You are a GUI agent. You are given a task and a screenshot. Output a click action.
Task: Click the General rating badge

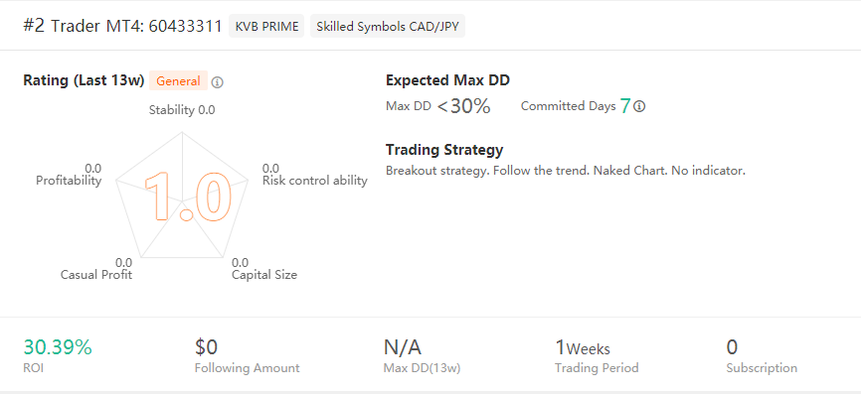178,81
